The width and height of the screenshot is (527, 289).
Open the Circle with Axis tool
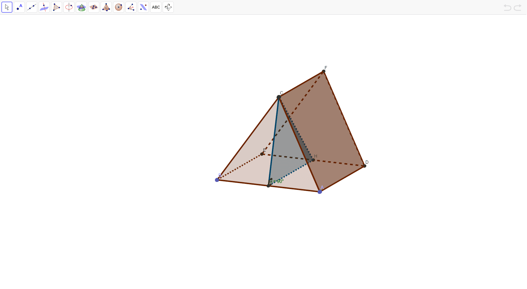click(x=69, y=7)
